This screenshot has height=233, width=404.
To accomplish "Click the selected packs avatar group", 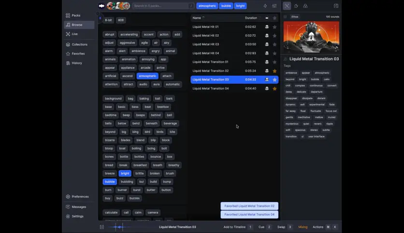I will pos(118,6).
